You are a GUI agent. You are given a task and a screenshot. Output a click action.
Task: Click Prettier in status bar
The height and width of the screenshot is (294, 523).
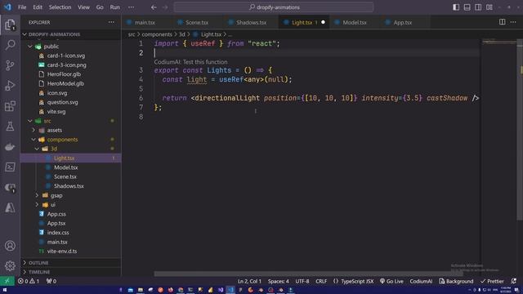492,281
